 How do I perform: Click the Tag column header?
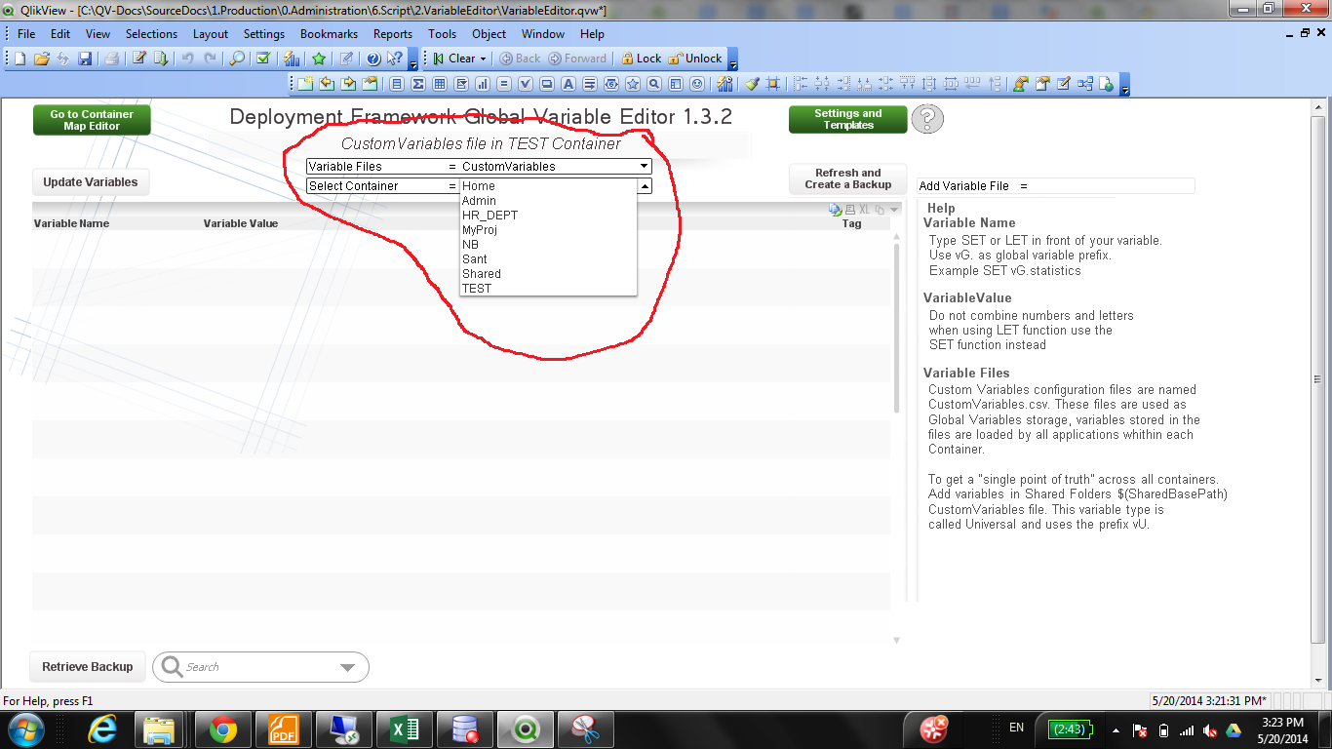[x=851, y=223]
